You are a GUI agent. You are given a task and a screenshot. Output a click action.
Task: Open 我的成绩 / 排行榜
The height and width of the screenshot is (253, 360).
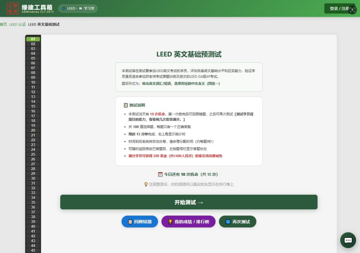[188, 221]
